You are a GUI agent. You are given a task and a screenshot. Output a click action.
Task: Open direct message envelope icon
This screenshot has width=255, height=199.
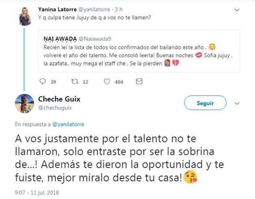point(139,82)
